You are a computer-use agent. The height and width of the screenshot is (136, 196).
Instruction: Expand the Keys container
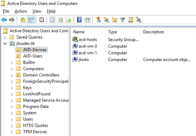tap(12, 88)
